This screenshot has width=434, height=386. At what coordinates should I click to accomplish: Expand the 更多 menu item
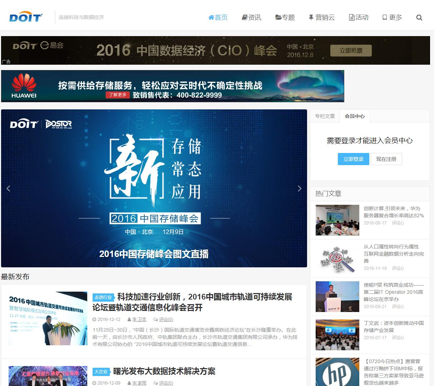(392, 17)
